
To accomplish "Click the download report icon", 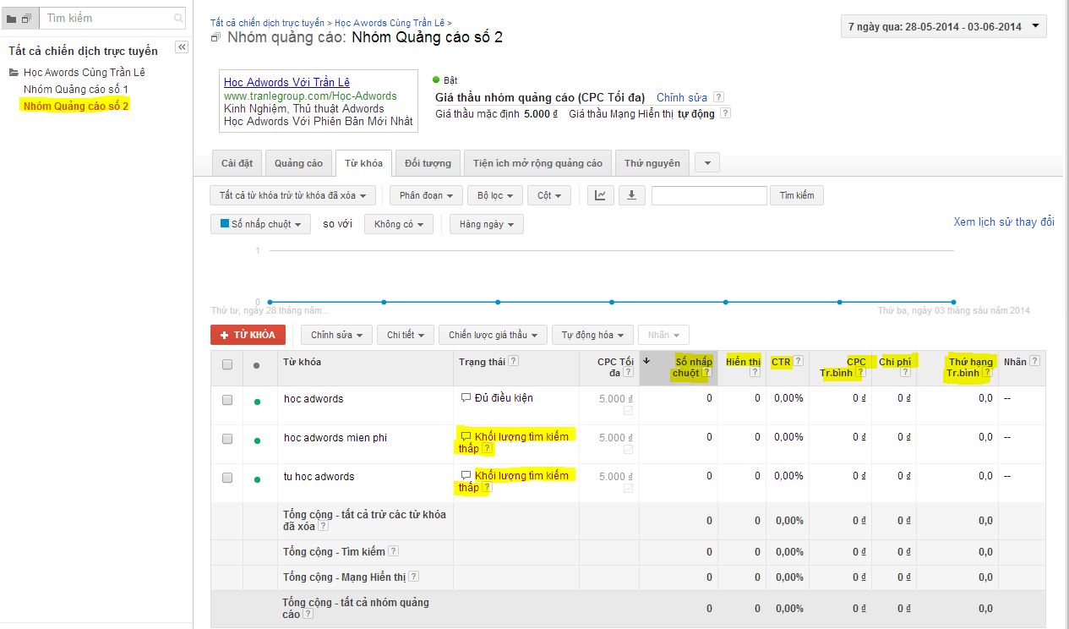I will [631, 196].
